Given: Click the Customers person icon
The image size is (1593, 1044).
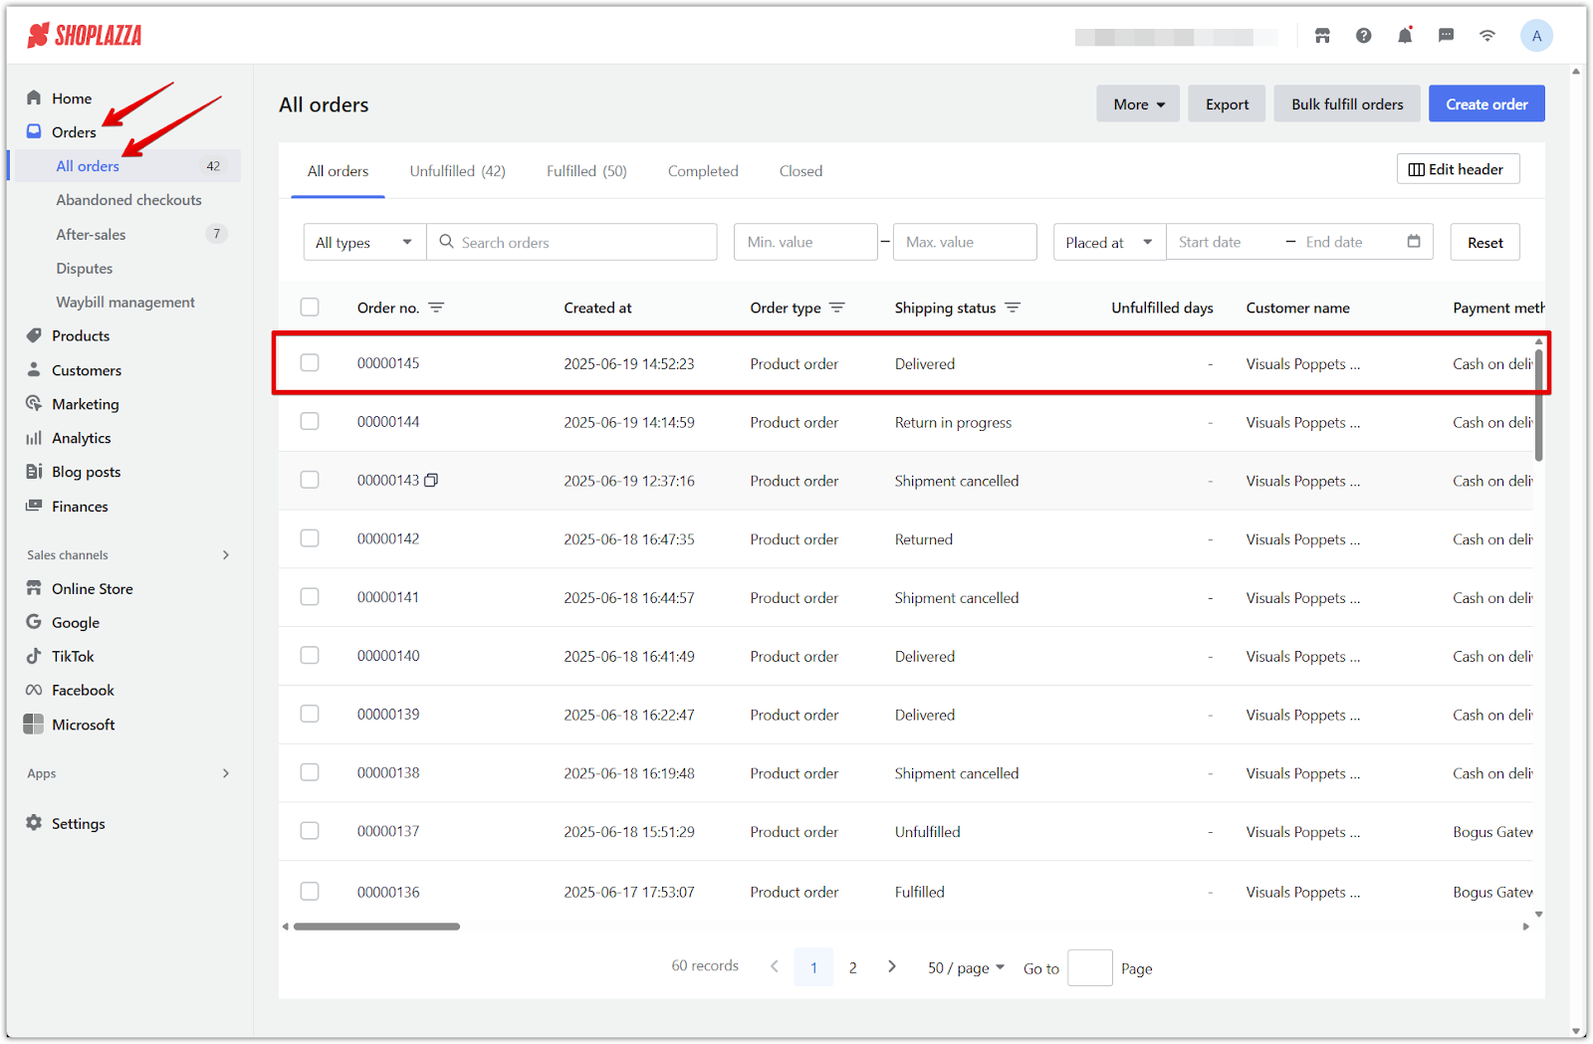Looking at the screenshot, I should pos(34,369).
